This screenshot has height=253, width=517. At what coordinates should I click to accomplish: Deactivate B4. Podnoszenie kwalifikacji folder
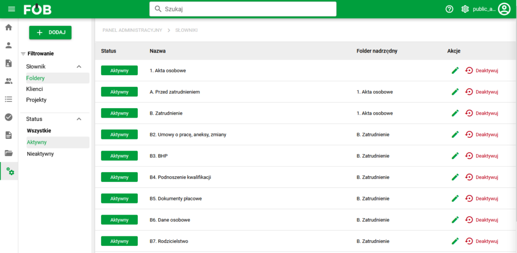click(x=482, y=177)
